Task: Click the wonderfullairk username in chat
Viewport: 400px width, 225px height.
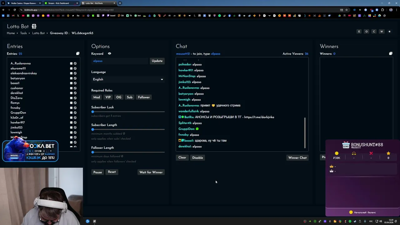Action: [x=189, y=111]
